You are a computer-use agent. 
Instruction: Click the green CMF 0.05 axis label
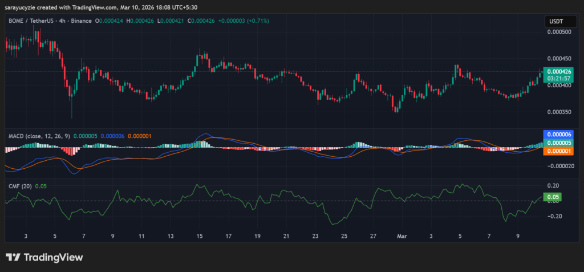(x=552, y=197)
